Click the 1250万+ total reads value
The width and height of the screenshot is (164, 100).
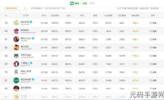[x=55, y=23]
